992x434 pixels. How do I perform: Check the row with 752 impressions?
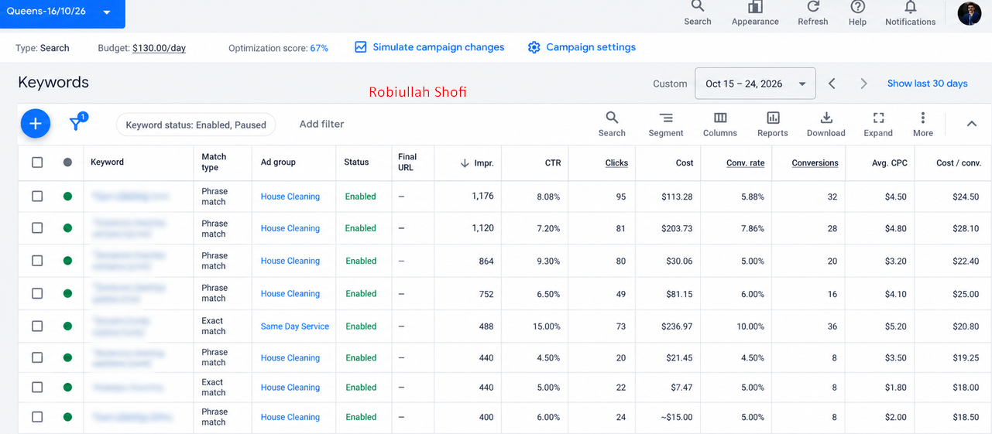tap(37, 293)
